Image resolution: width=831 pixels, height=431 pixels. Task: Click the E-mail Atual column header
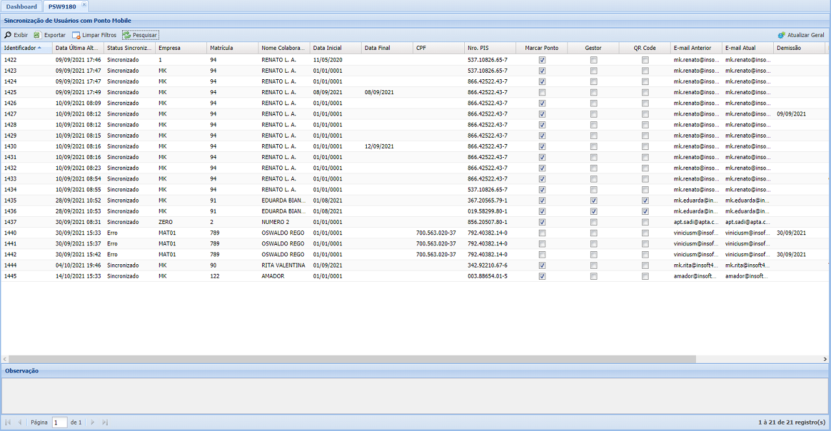(748, 48)
